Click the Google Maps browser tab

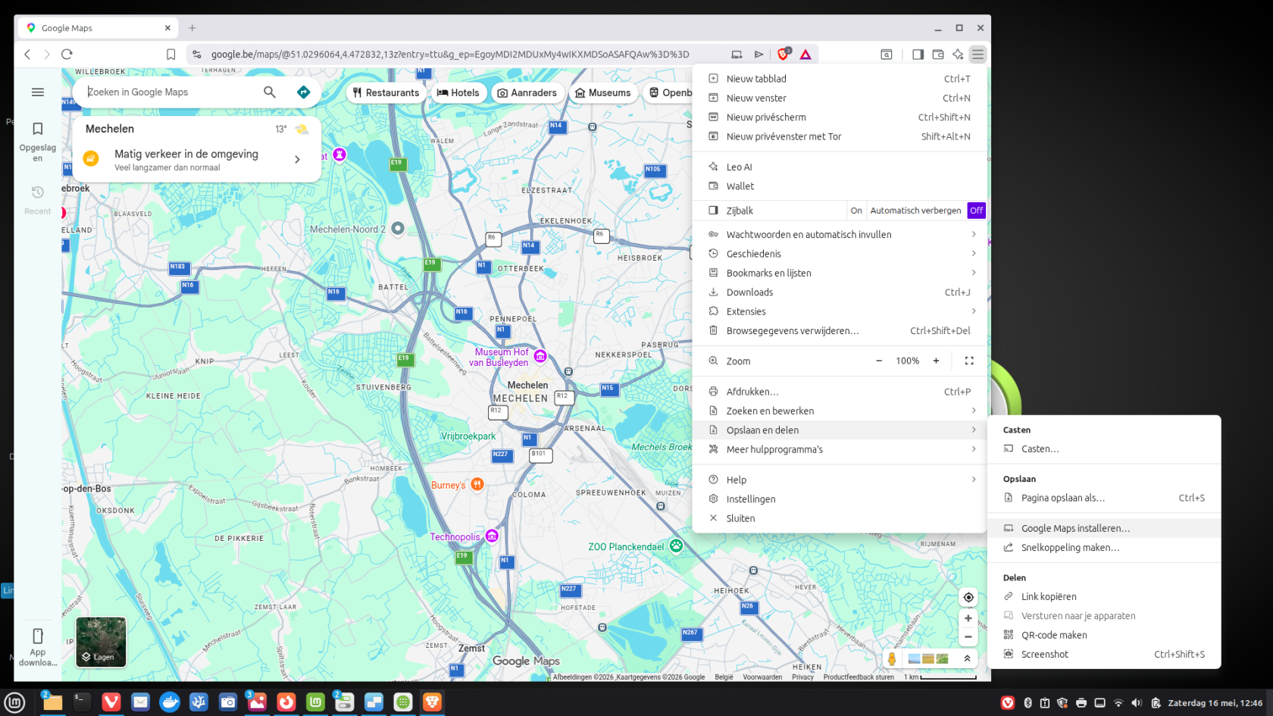tap(99, 28)
